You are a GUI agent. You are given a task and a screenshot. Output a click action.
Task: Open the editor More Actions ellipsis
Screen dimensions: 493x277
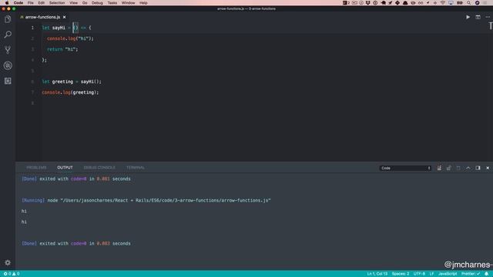pyautogui.click(x=488, y=17)
